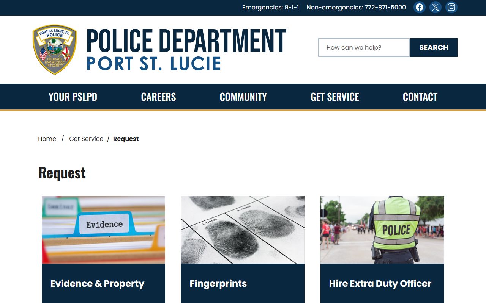Go to Home in the breadcrumb
Screen dimensions: 486x303
47,139
